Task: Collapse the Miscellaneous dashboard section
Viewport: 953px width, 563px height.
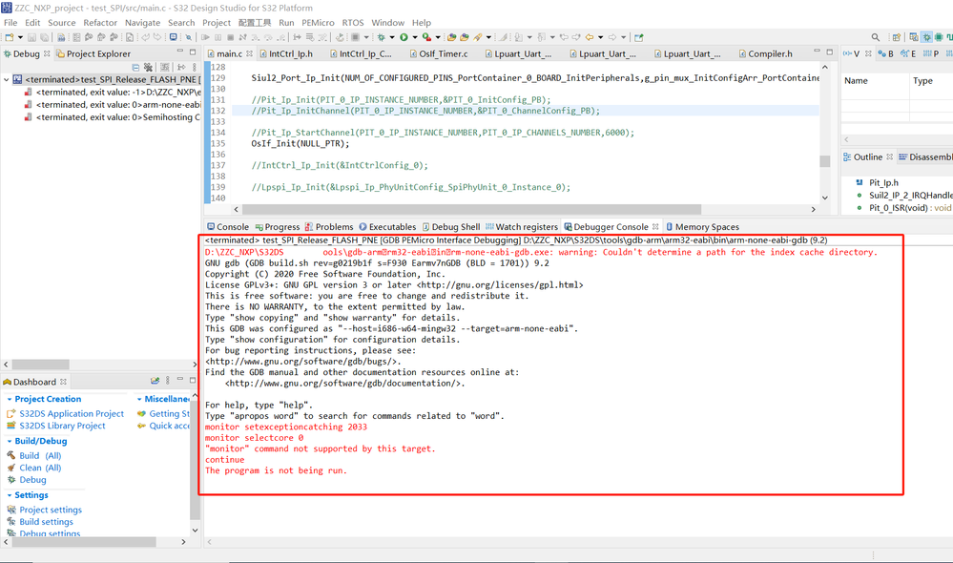Action: click(x=139, y=399)
